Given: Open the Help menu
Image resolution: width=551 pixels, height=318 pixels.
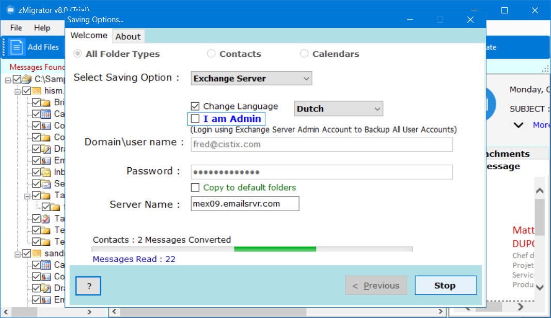Looking at the screenshot, I should 42,28.
